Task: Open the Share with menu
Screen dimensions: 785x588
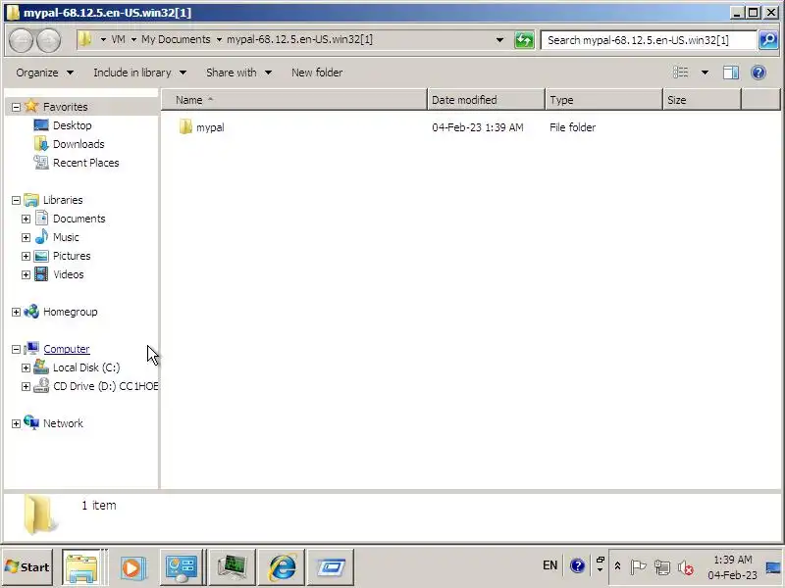Action: (x=238, y=73)
